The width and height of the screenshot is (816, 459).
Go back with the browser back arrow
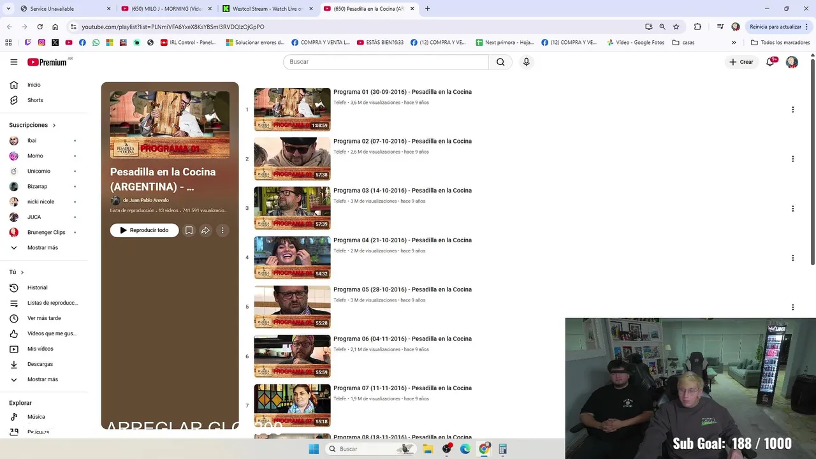[x=9, y=27]
